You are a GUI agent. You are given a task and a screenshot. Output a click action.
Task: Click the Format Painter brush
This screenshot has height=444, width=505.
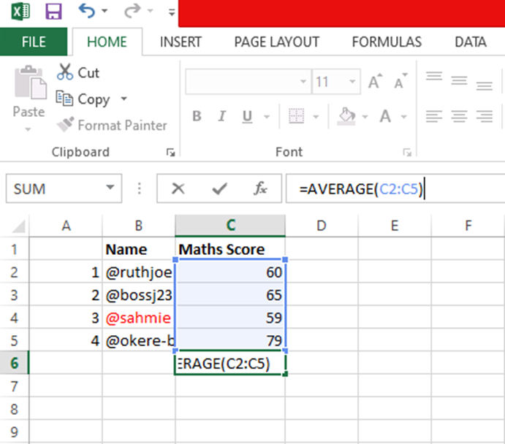pos(112,125)
